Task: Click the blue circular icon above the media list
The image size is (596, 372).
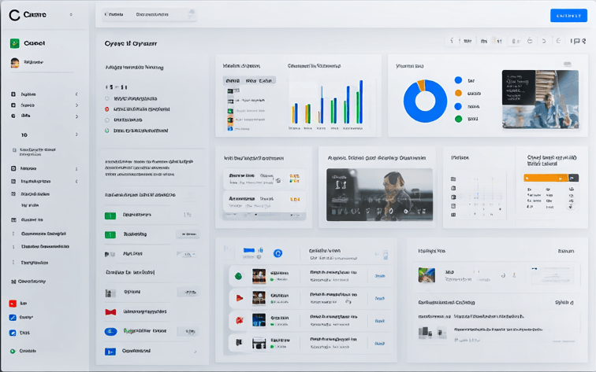Action: 278,252
